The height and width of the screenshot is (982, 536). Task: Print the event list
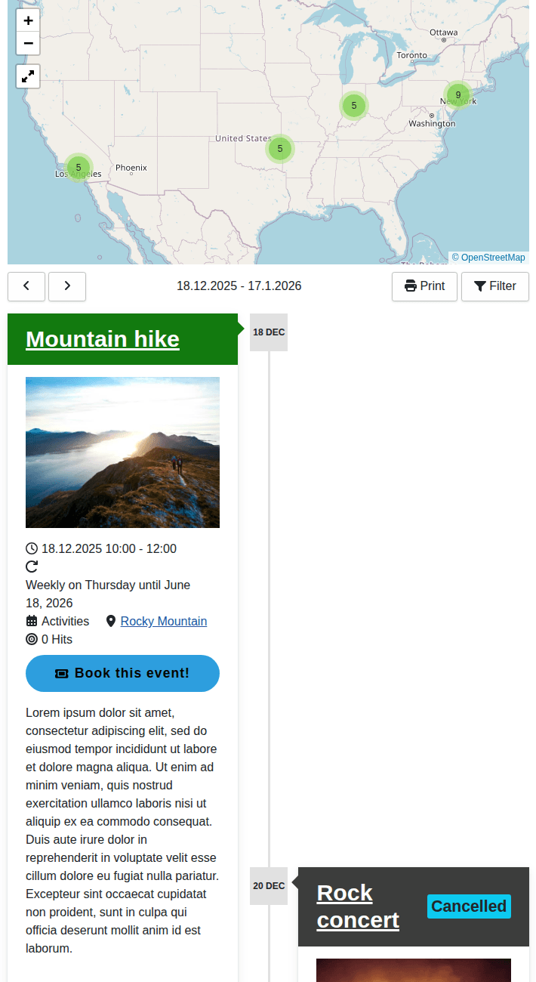coord(424,286)
